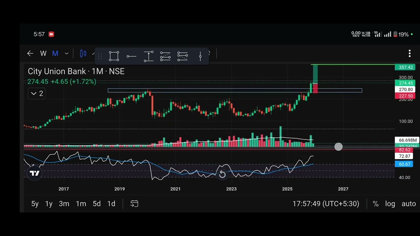
Task: Tap the 2019 time axis label
Action: coord(119,189)
